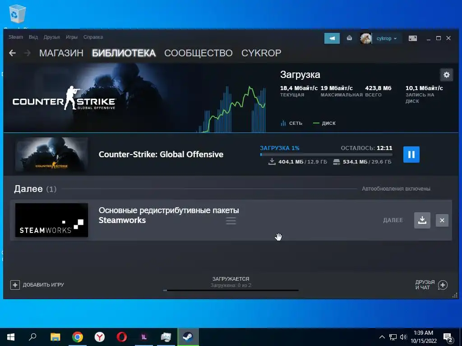Click the bottom overall download progress bar
Screen dimensions: 462x346
(x=231, y=291)
